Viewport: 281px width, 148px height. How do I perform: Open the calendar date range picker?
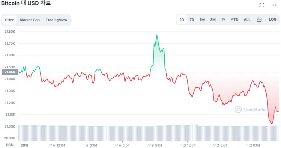point(259,20)
